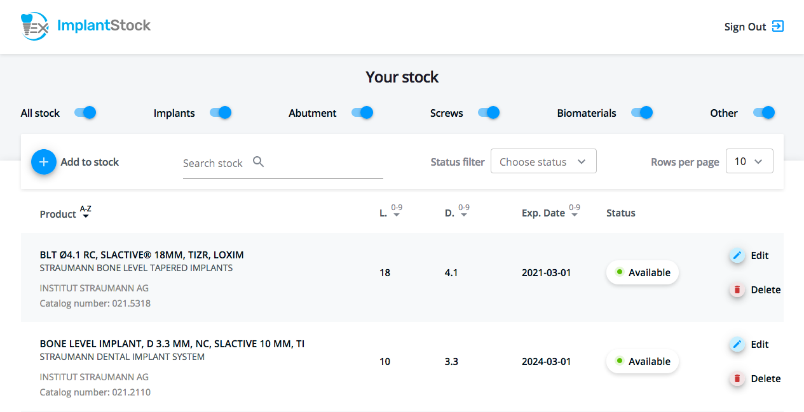
Task: Sort by Product A-Z arrow
Action: click(x=86, y=215)
